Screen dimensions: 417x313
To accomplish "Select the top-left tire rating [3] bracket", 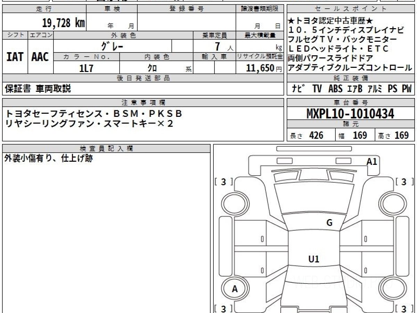I will (223, 182).
